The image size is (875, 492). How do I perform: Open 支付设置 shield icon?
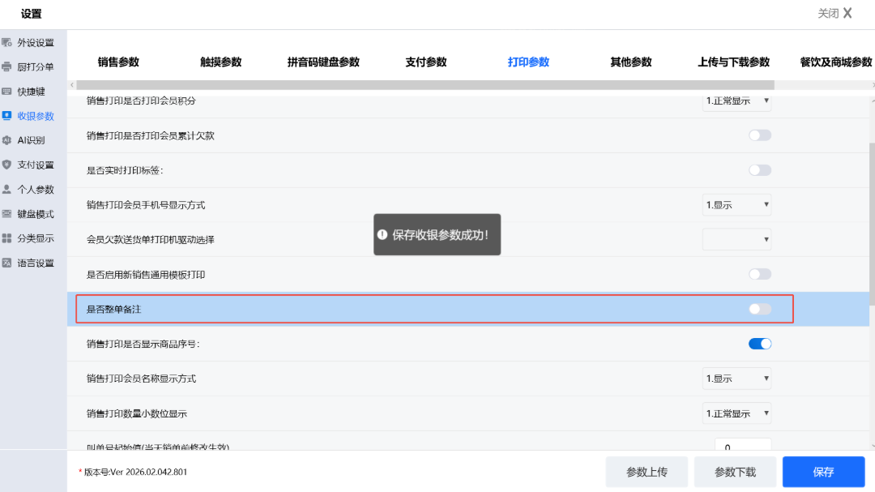[x=7, y=165]
